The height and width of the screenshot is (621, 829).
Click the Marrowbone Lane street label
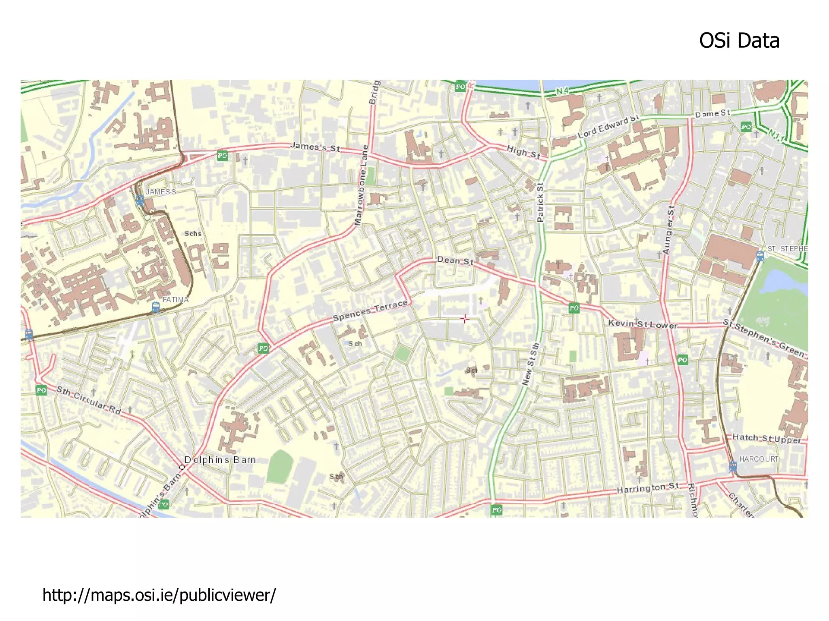[361, 185]
